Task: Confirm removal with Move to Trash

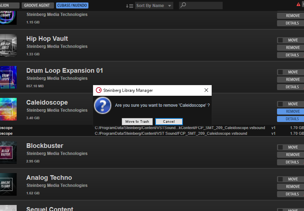Action: [137, 122]
